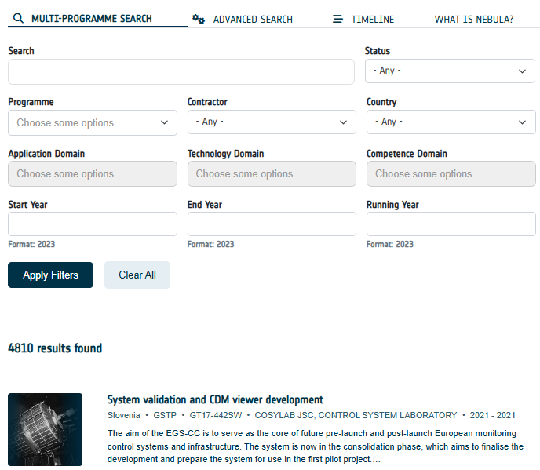Screen dimensions: 540x470
Task: Click the Technology Domain options field
Action: click(x=272, y=174)
